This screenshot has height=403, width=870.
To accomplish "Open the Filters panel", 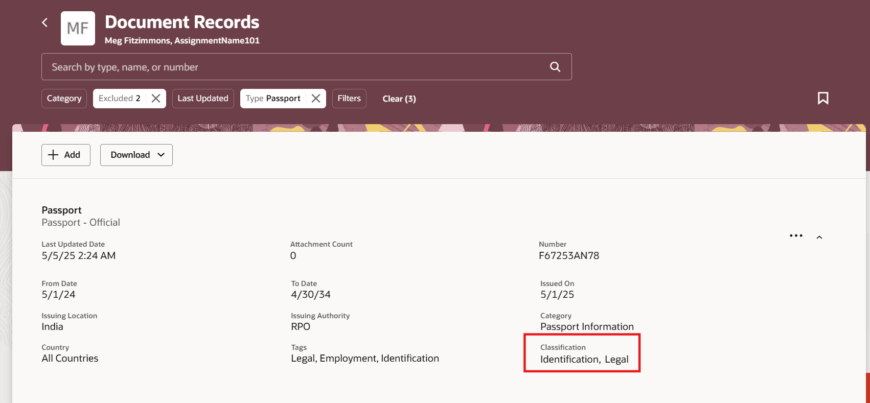I will click(x=349, y=99).
